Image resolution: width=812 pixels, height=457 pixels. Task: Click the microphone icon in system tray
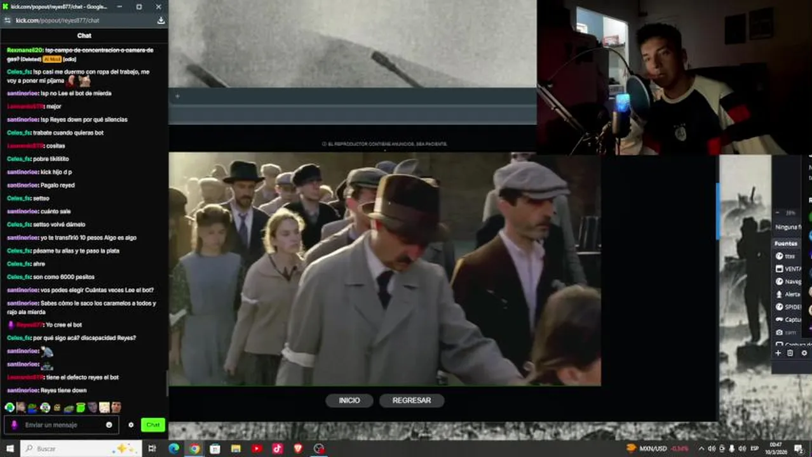(732, 449)
